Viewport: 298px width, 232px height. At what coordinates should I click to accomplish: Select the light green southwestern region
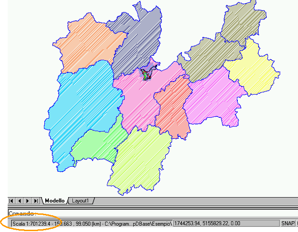[95, 145]
